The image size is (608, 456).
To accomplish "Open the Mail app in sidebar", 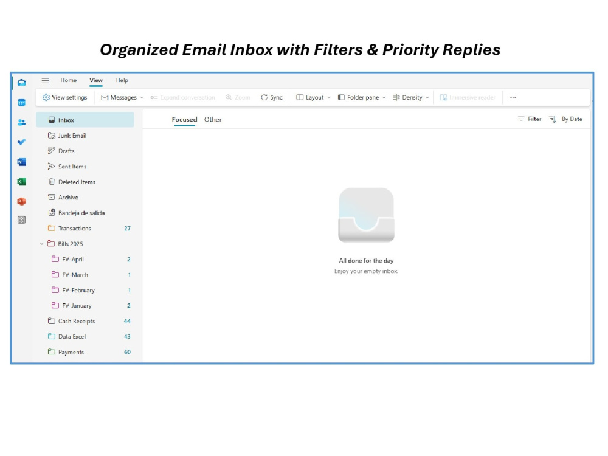I will [x=22, y=83].
